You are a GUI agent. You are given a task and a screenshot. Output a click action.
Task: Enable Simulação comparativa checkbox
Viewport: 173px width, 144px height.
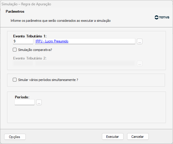click(x=15, y=50)
